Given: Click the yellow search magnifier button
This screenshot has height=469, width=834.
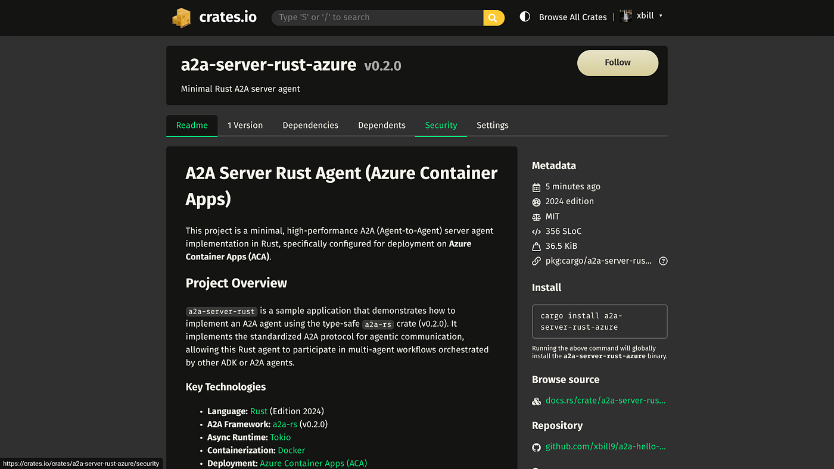Looking at the screenshot, I should pos(493,18).
